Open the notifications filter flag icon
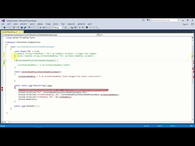The height and width of the screenshot is (146, 195). tap(148, 20)
